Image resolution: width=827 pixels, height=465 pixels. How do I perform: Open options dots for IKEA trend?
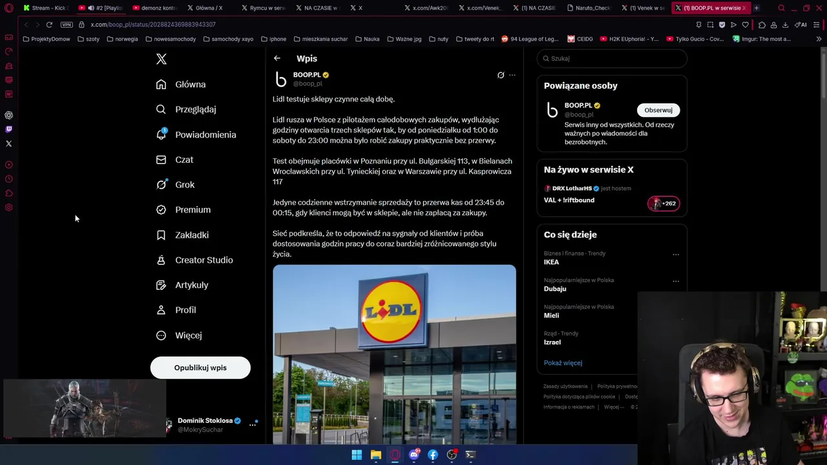(x=676, y=254)
